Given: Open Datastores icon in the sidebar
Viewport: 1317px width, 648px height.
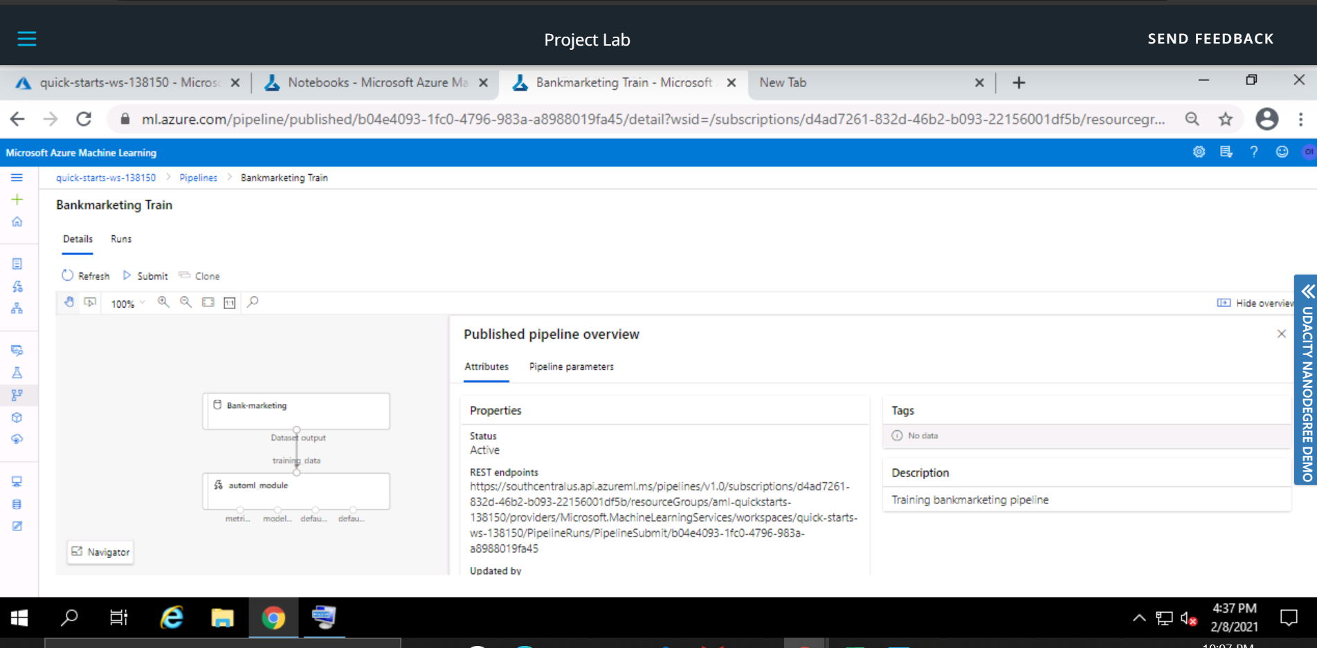Looking at the screenshot, I should pyautogui.click(x=17, y=503).
